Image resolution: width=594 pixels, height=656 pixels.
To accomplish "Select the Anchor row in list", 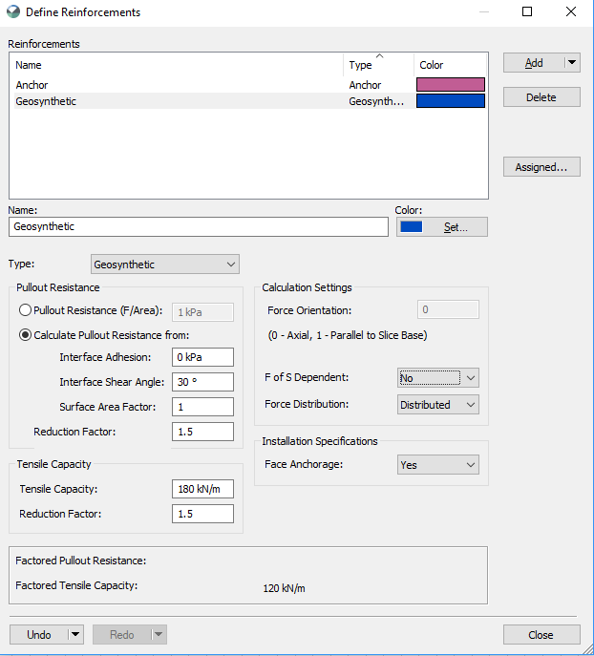I will (248, 85).
